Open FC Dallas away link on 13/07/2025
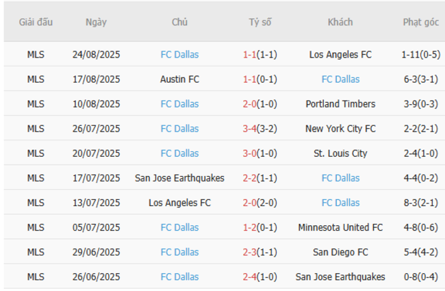The image size is (445, 291). 340,203
